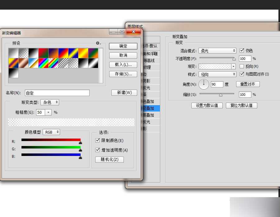Screen dimensions: 280x217
Task: Click the G green channel slider
Action: tap(51, 147)
